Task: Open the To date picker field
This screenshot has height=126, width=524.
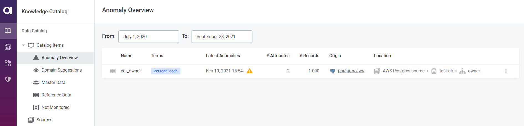Action: click(221, 36)
